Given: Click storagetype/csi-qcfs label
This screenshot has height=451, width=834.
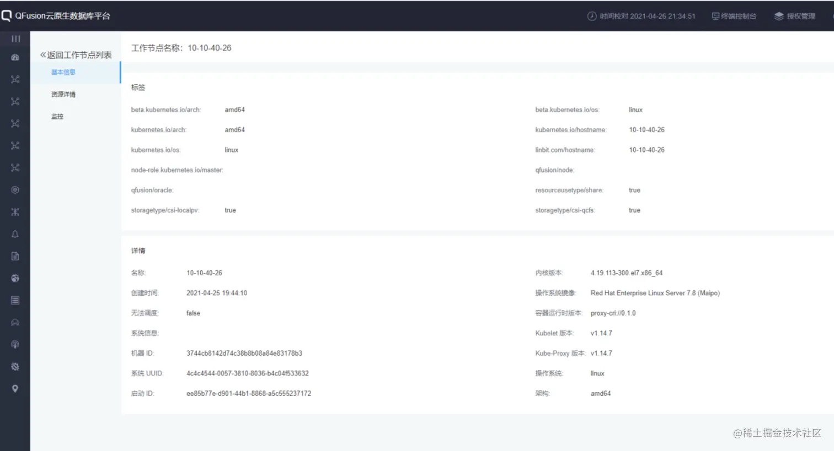Looking at the screenshot, I should pos(565,210).
